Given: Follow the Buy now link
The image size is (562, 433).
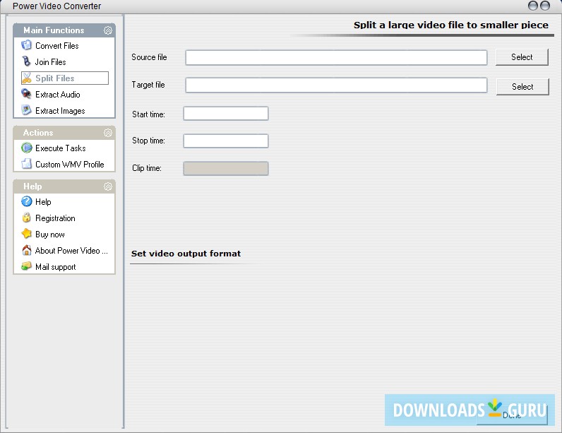Looking at the screenshot, I should pos(50,234).
